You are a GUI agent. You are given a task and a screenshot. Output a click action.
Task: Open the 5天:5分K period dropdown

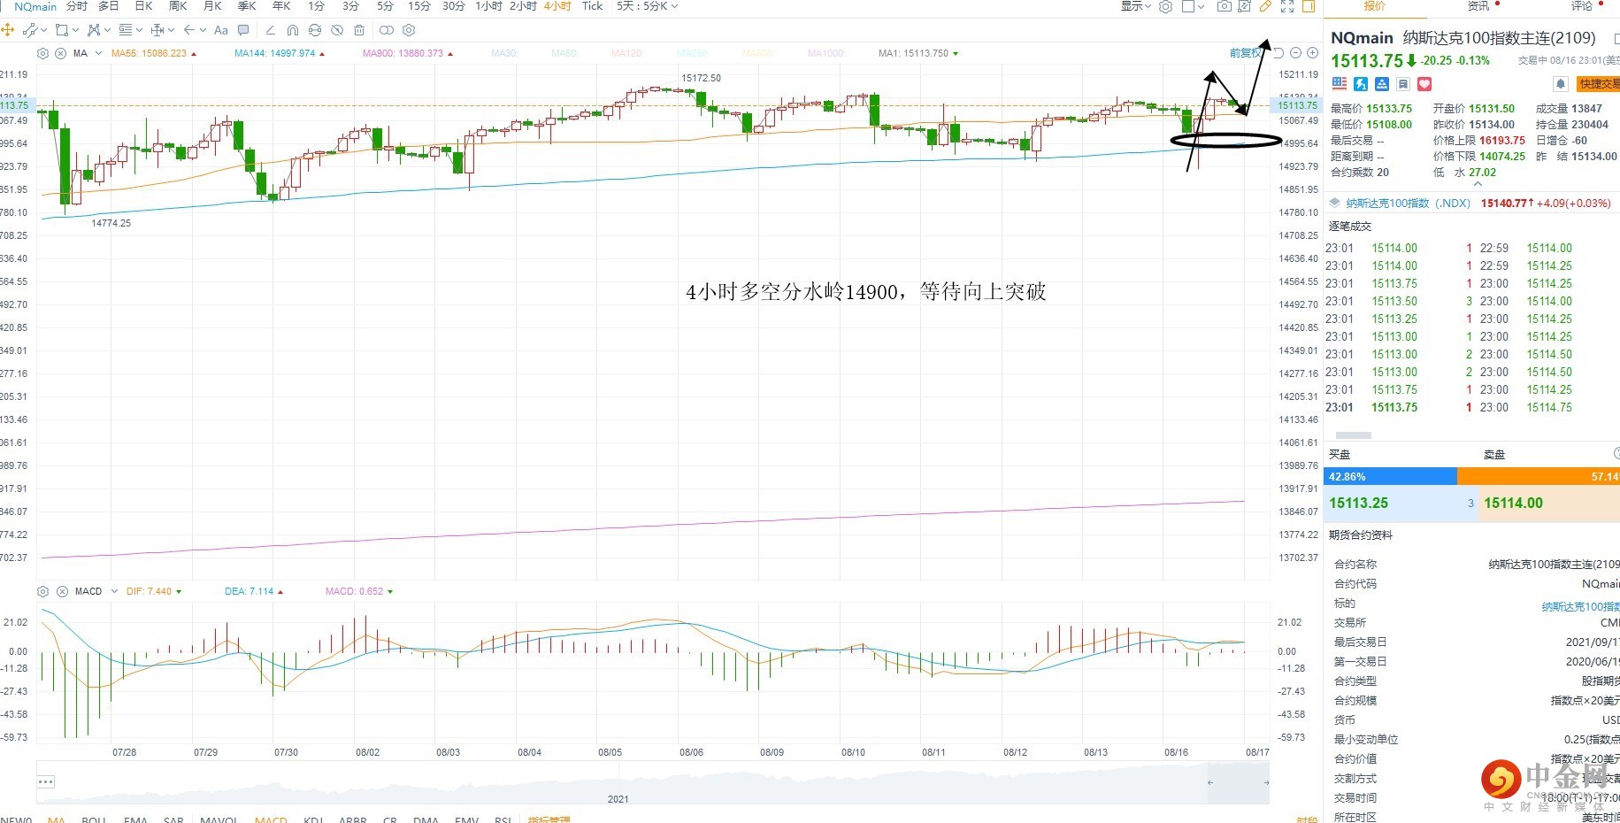pyautogui.click(x=648, y=6)
